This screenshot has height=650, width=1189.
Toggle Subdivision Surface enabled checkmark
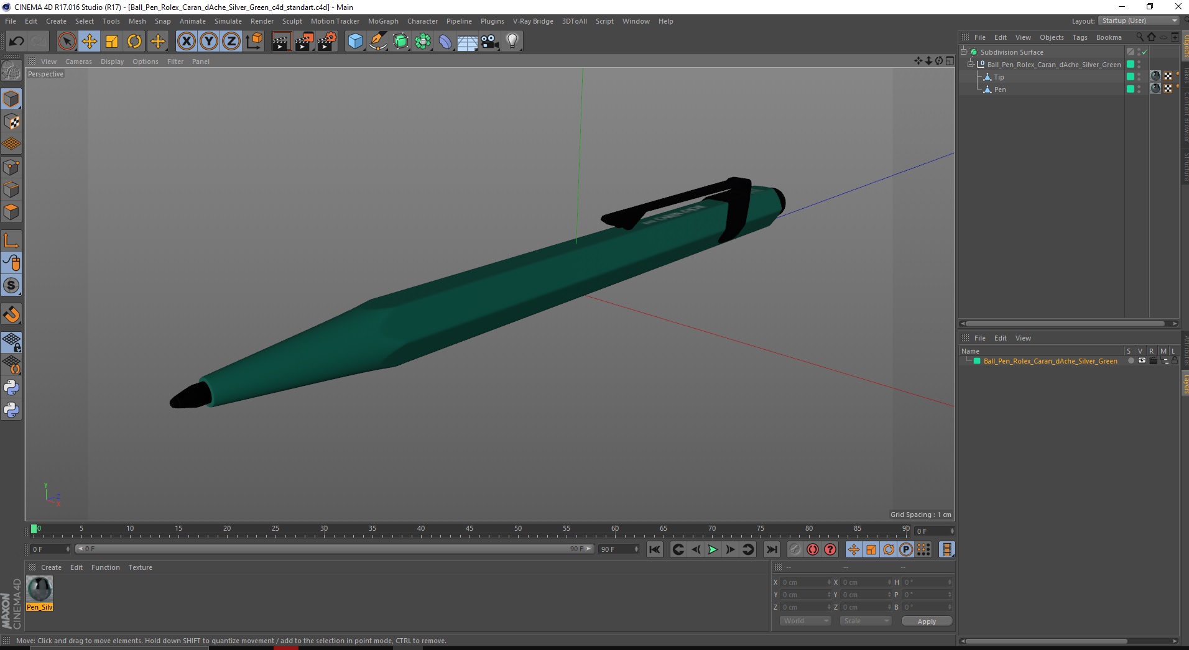(x=1144, y=52)
